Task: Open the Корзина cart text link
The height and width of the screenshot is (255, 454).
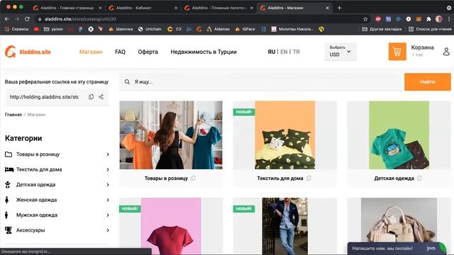Action: coord(422,47)
